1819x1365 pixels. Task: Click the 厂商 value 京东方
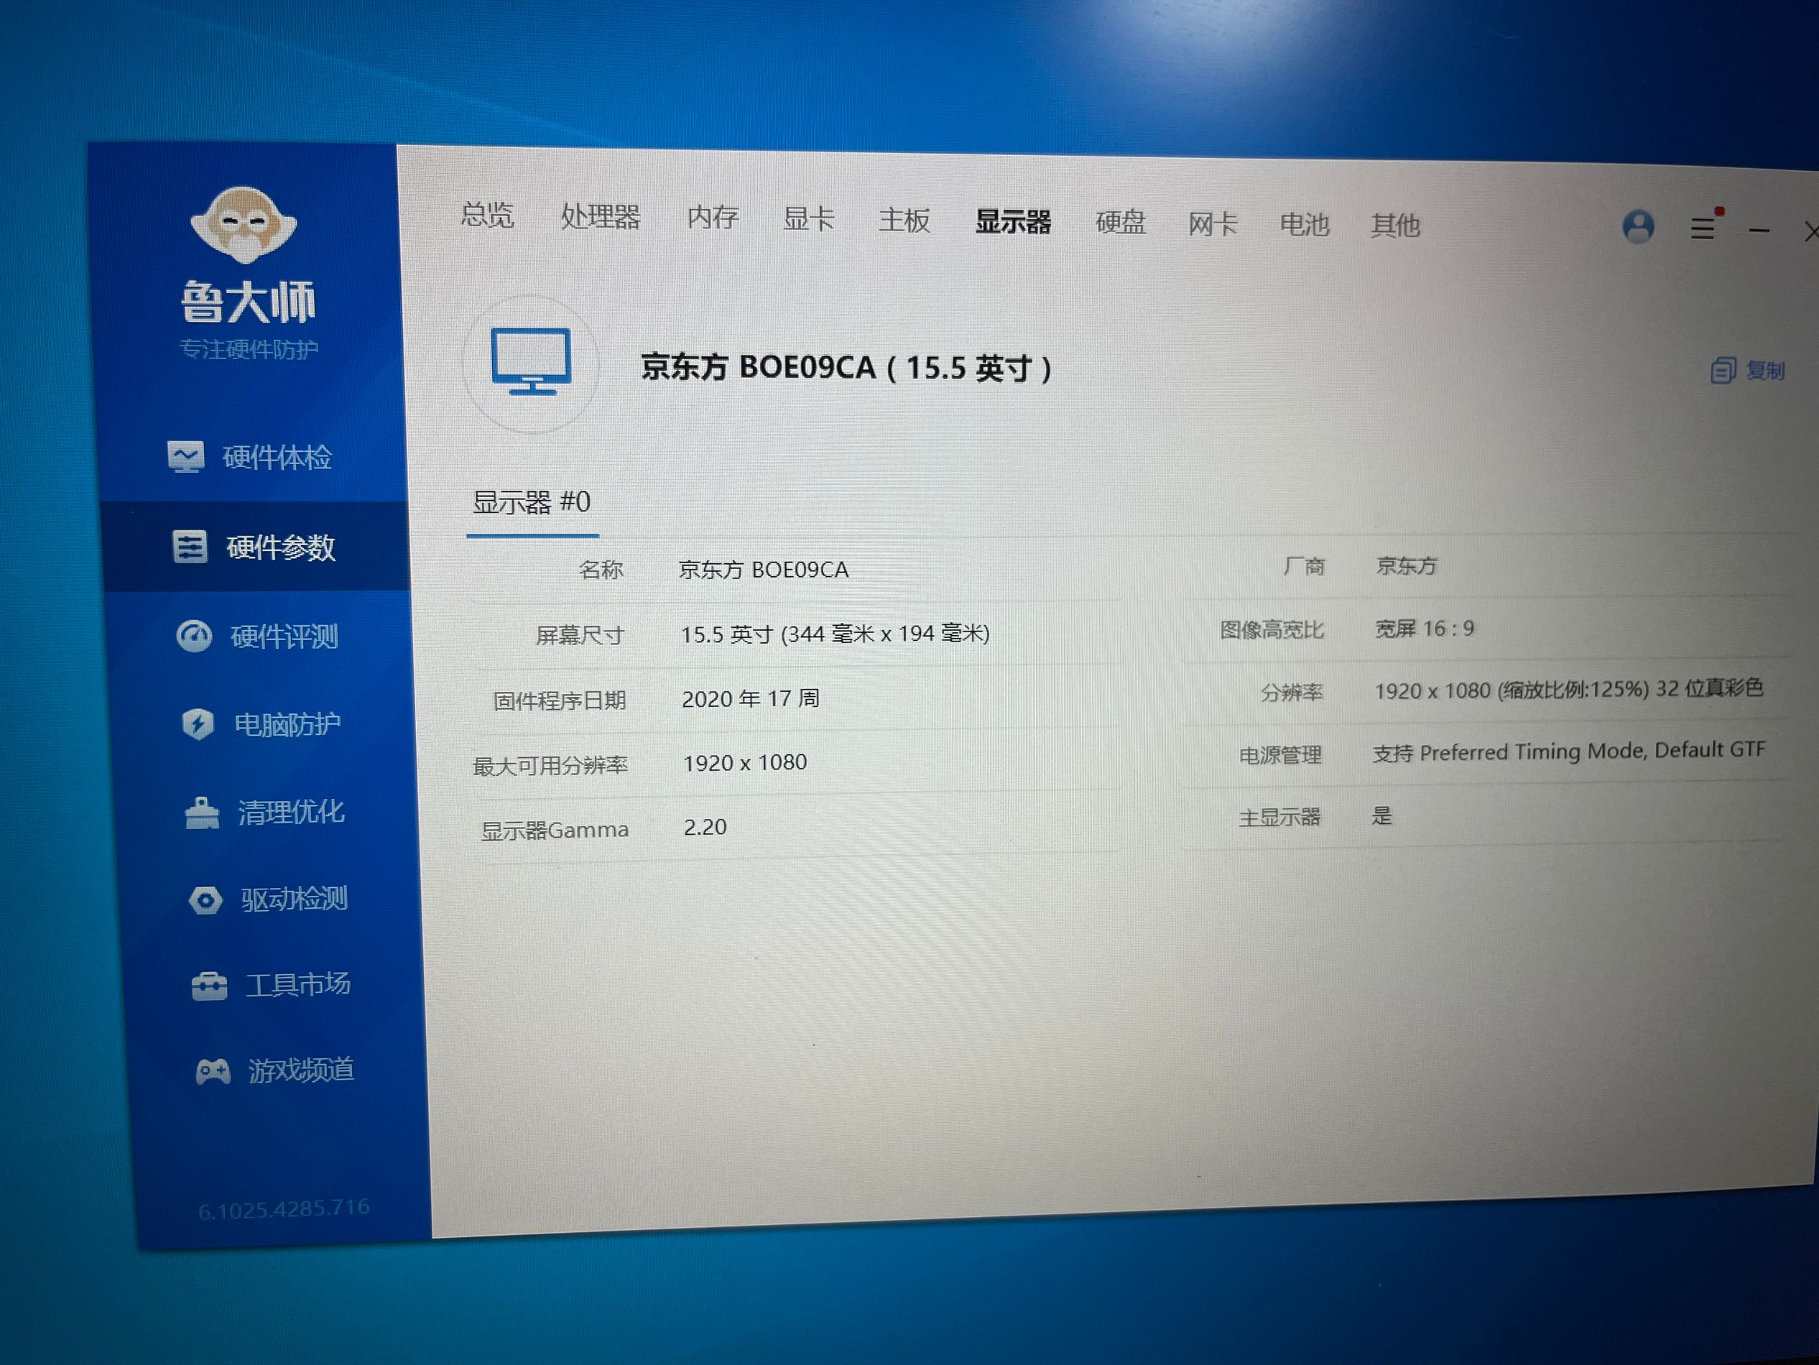click(1406, 565)
